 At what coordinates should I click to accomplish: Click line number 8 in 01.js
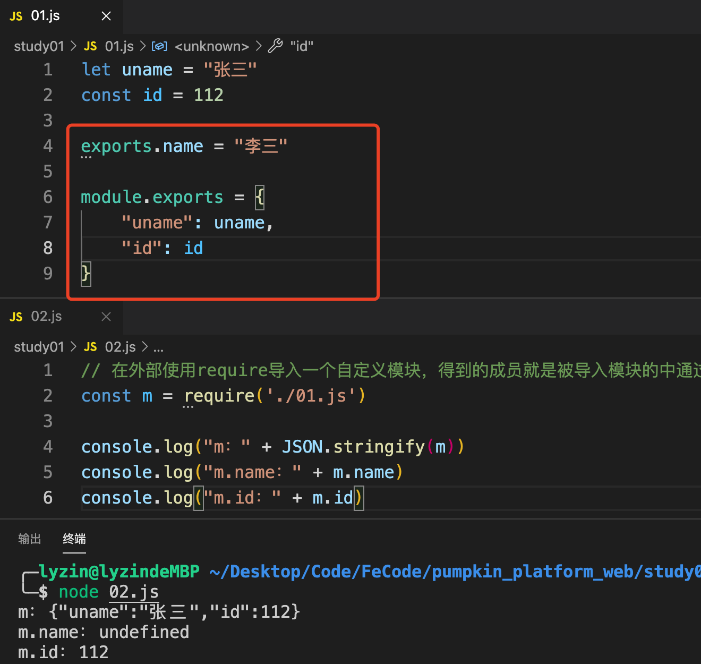(x=48, y=248)
